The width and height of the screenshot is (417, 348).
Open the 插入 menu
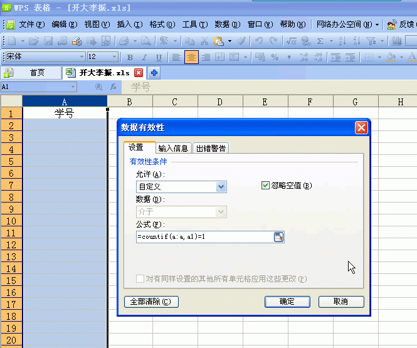[x=130, y=24]
